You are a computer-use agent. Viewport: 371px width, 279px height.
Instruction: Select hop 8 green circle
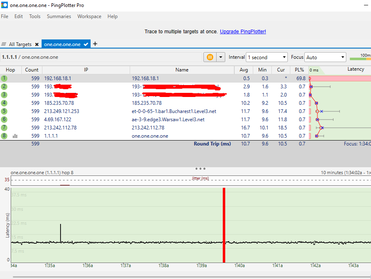pos(4,136)
